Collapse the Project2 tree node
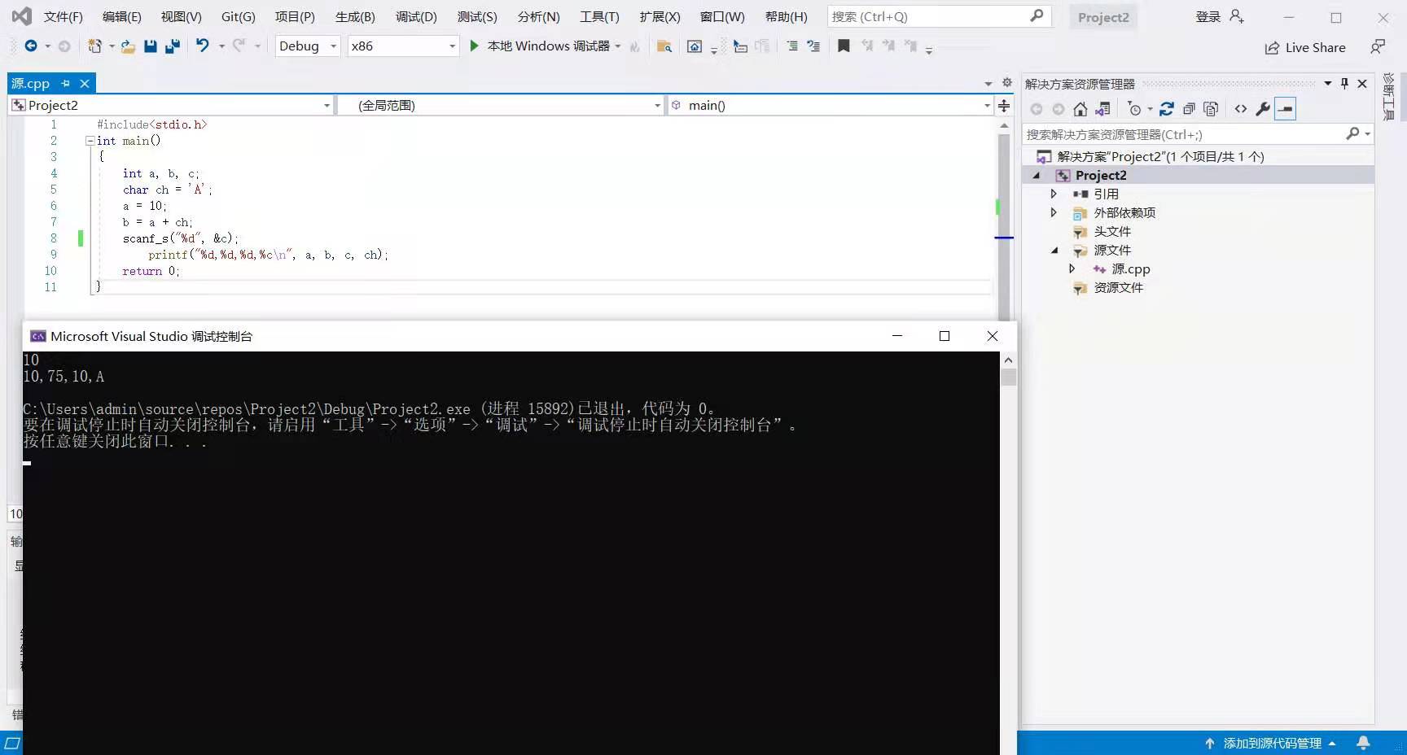The width and height of the screenshot is (1407, 755). 1037,176
